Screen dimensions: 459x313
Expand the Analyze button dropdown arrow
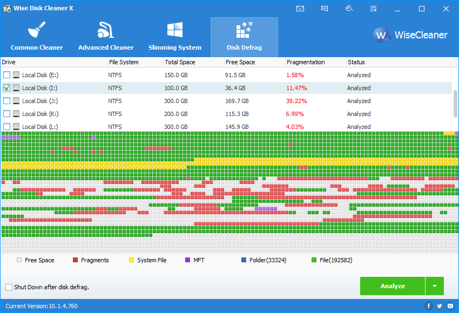435,286
